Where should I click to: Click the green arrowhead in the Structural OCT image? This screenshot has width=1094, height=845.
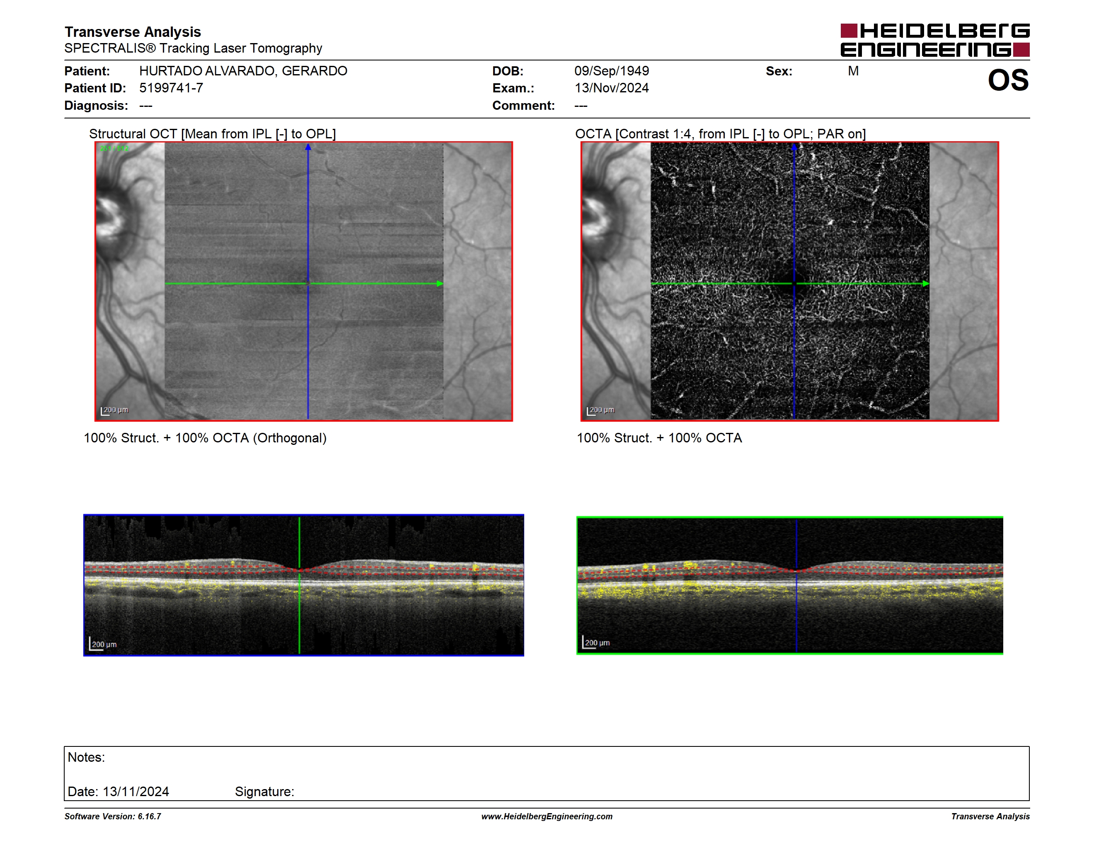(440, 284)
